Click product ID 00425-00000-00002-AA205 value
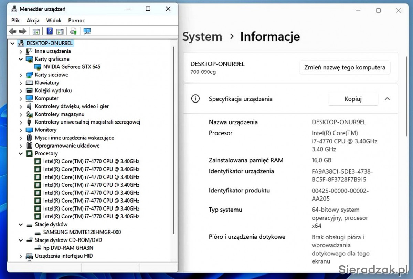 pos(340,195)
